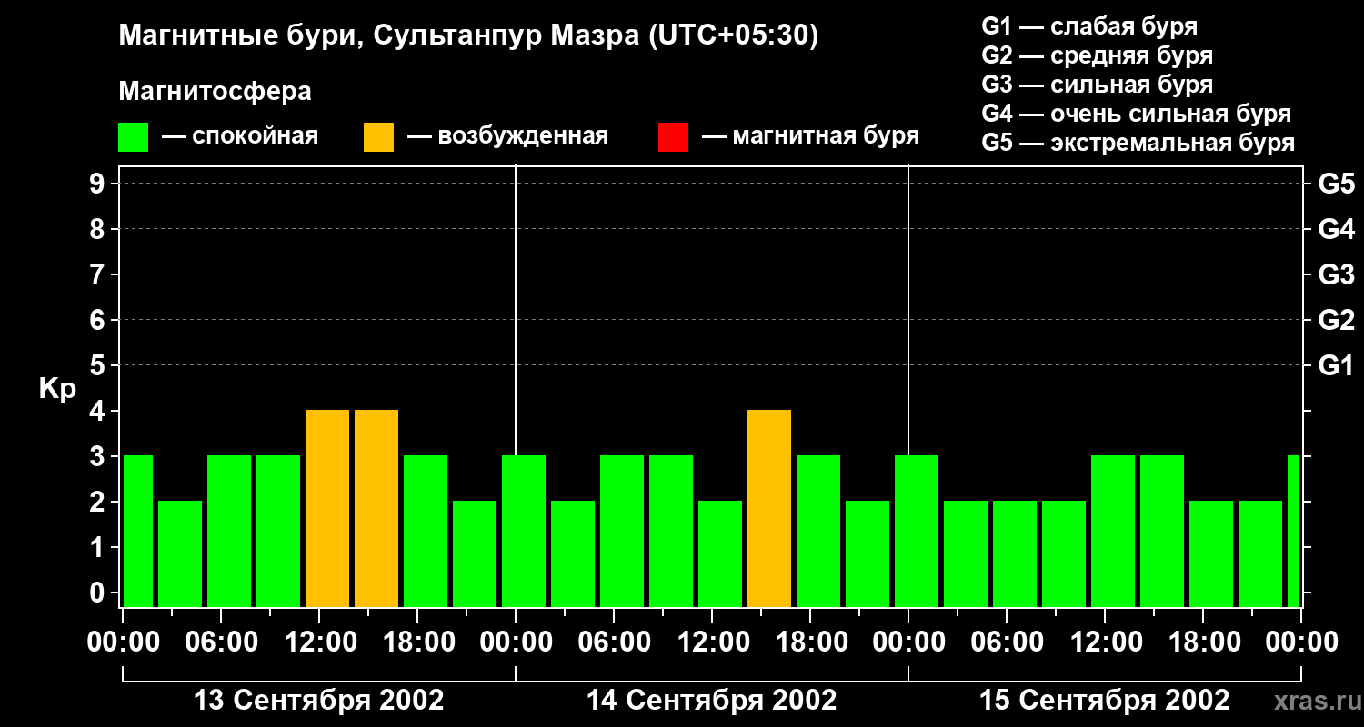This screenshot has width=1364, height=727.
Task: Click the 'G3' label on right axis
Action: tap(1336, 274)
